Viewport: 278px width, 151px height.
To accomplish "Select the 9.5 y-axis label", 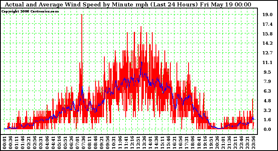I will 268,72.
